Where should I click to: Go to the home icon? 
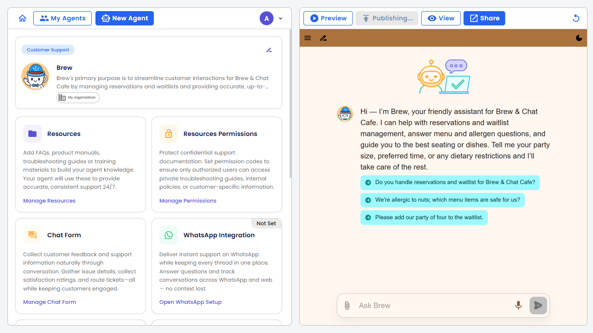pyautogui.click(x=22, y=18)
